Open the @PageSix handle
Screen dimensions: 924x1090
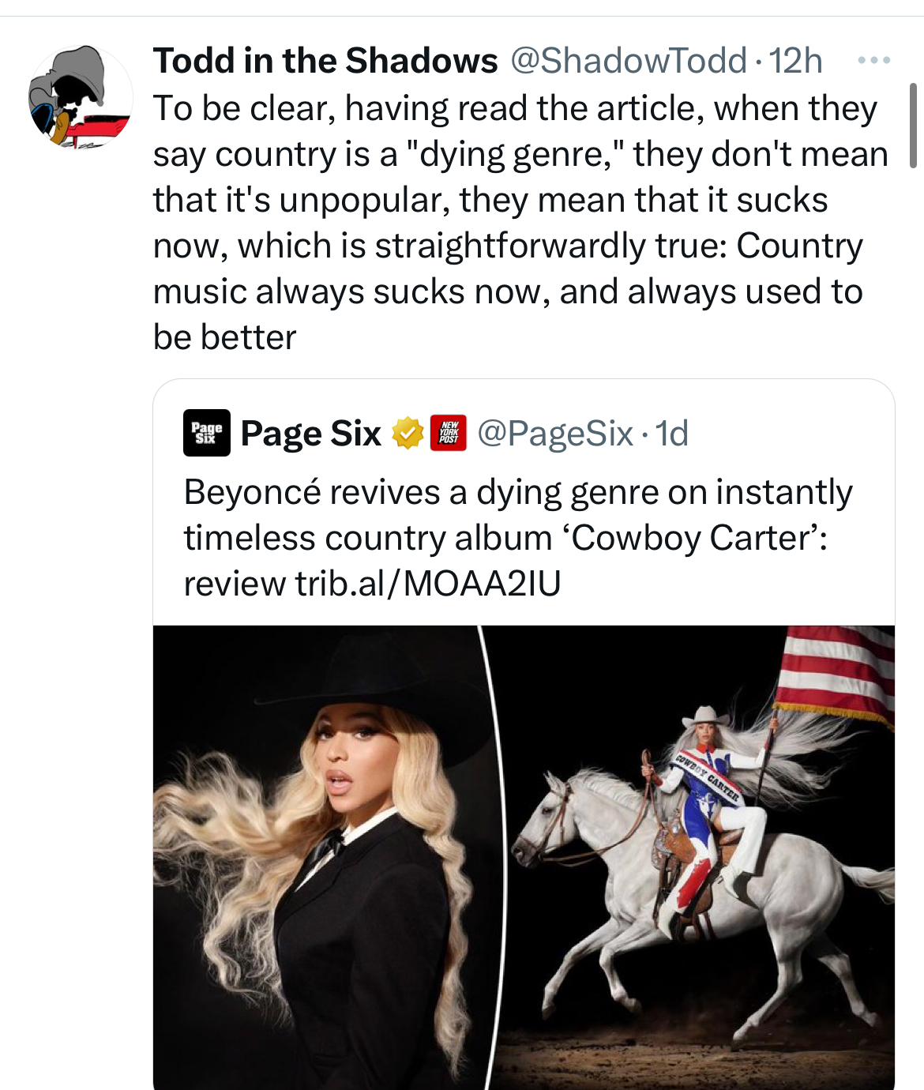tap(555, 434)
